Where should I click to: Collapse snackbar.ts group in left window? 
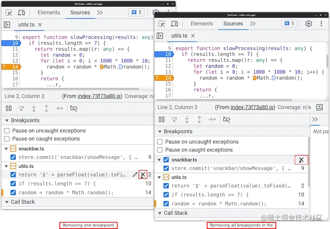coord(6,149)
